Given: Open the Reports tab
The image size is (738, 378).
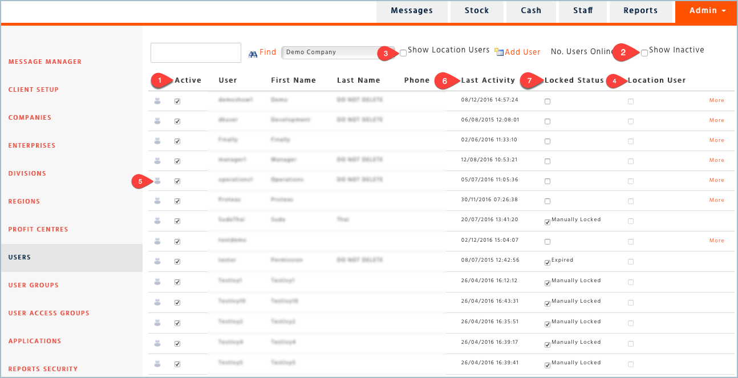Looking at the screenshot, I should click(640, 11).
